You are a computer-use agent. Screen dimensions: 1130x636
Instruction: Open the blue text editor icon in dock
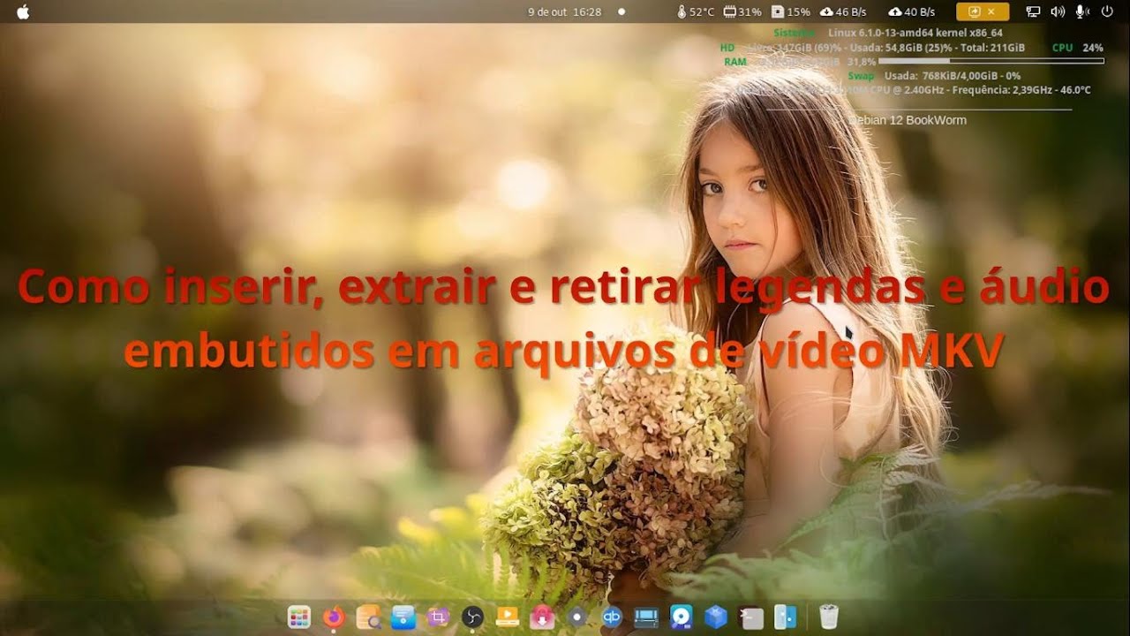point(403,617)
